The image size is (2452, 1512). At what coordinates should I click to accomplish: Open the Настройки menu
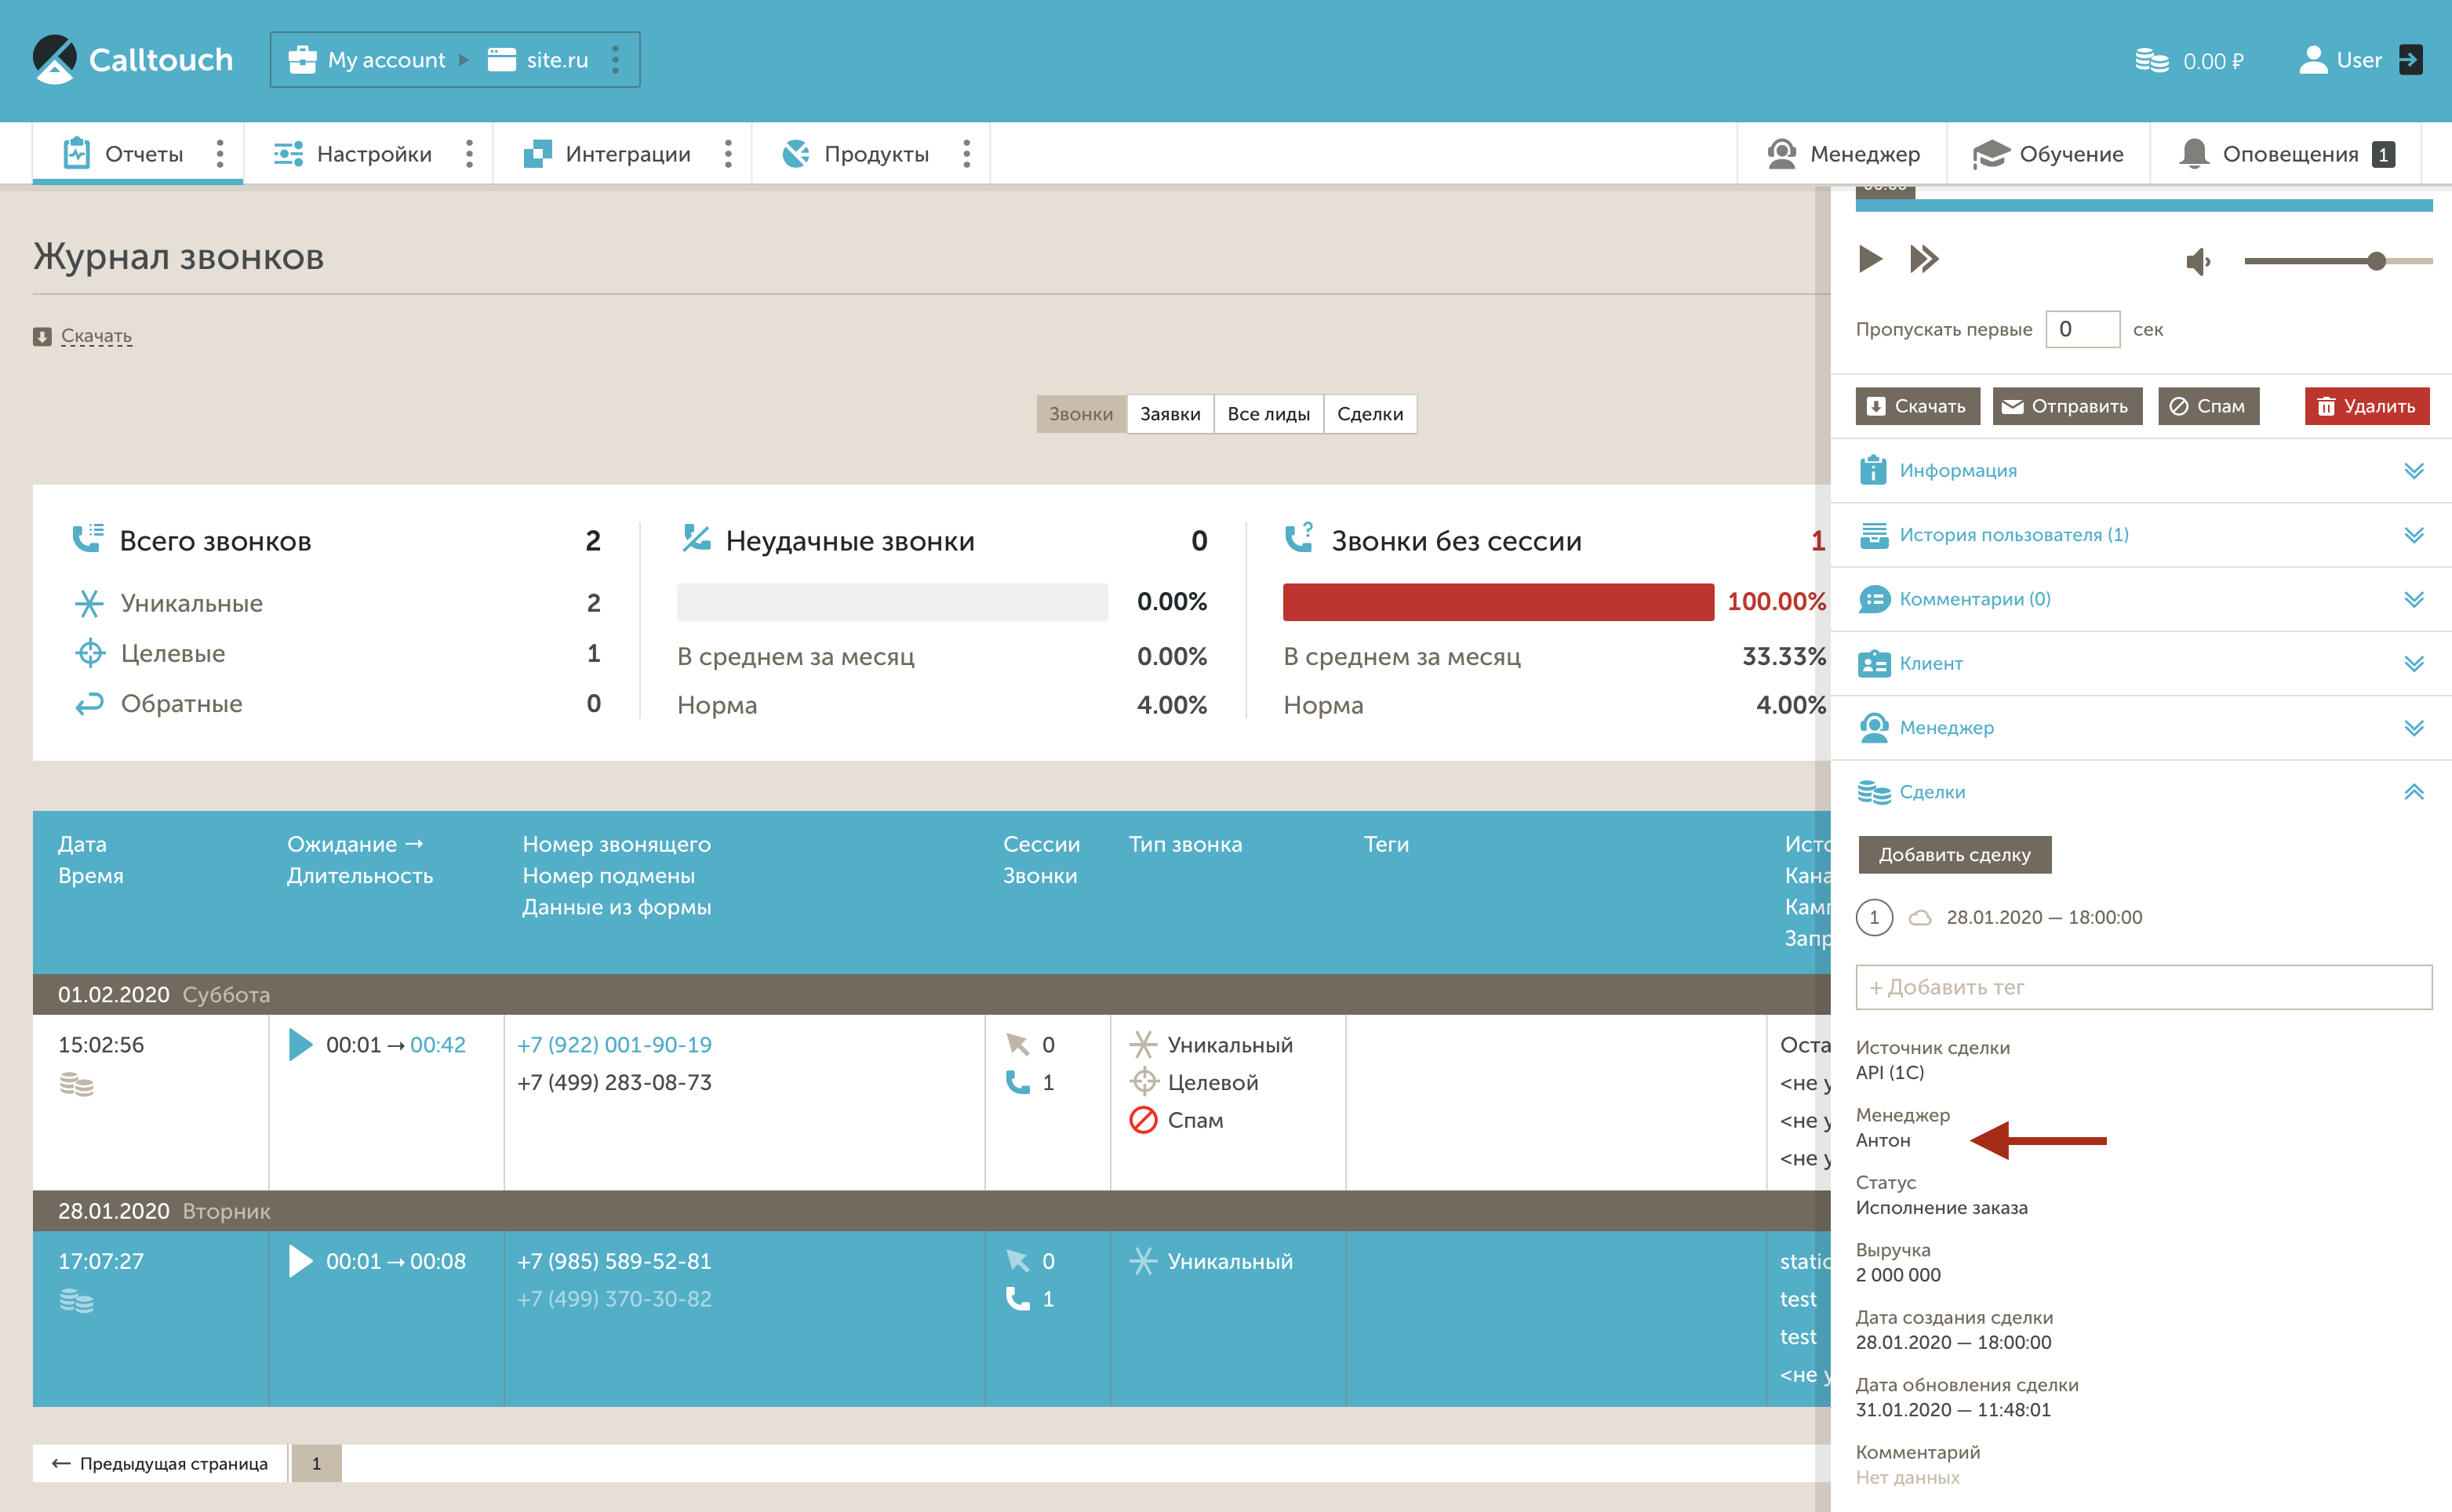373,154
